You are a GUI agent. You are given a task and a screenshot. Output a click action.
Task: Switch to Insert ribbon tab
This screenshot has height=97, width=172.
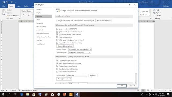point(19,6)
